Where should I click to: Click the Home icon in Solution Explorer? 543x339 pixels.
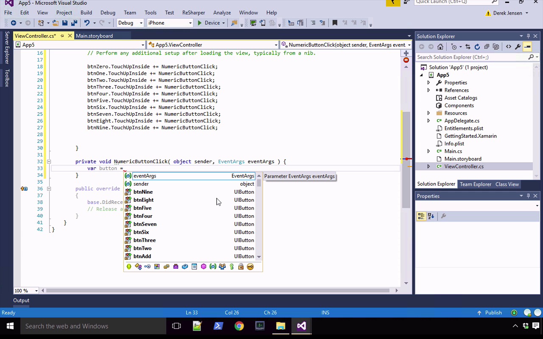[440, 47]
